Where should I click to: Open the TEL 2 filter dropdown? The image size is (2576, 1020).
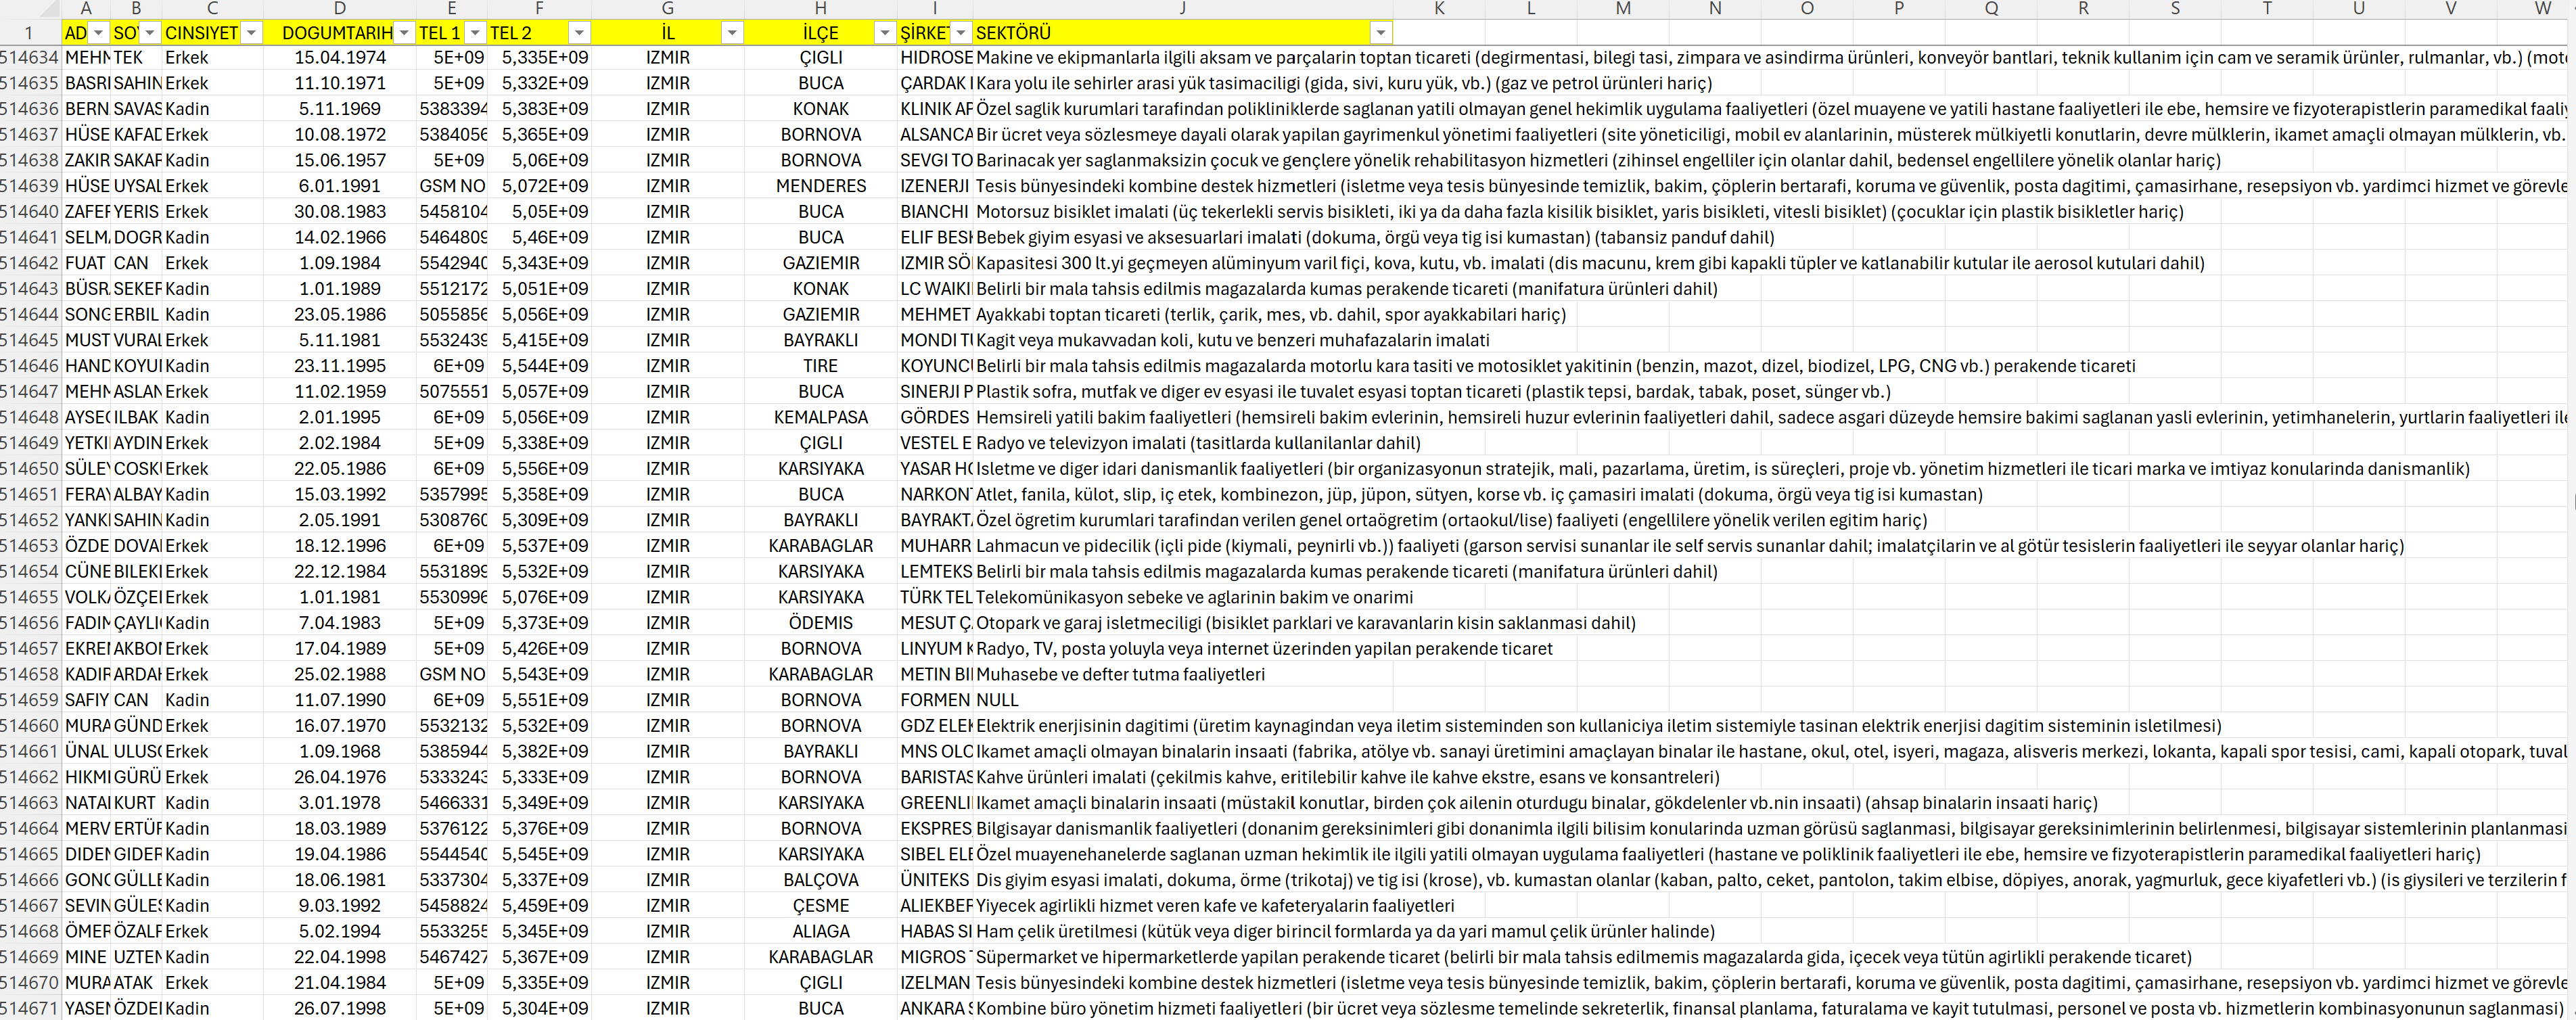(x=579, y=33)
